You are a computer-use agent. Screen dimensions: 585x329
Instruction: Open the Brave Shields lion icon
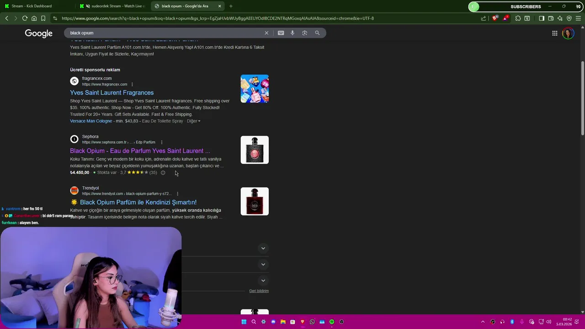[x=495, y=18]
